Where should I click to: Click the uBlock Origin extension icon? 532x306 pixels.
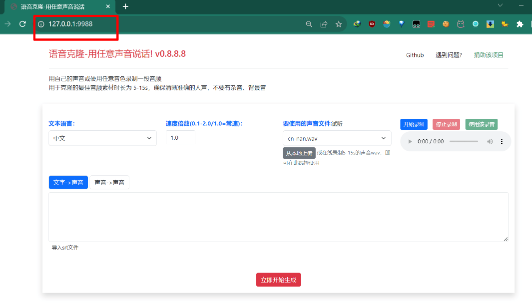tap(372, 23)
